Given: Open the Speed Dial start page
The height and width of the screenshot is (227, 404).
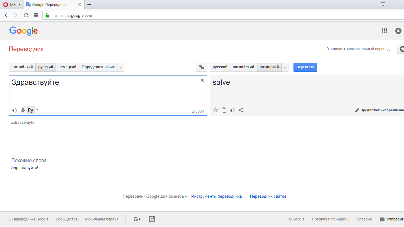Looking at the screenshot, I should (36, 15).
